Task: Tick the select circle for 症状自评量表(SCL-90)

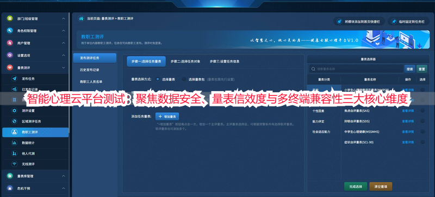Action: point(422,142)
